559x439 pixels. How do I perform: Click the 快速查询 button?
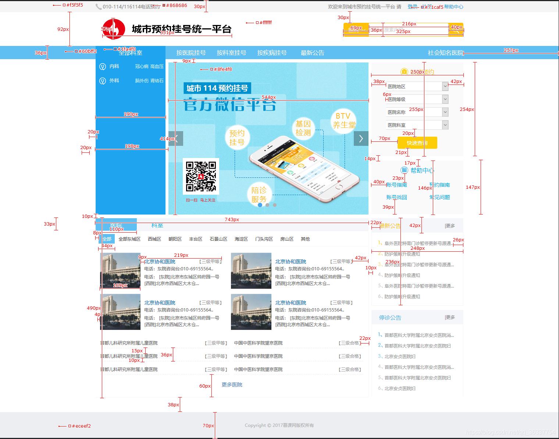point(417,143)
